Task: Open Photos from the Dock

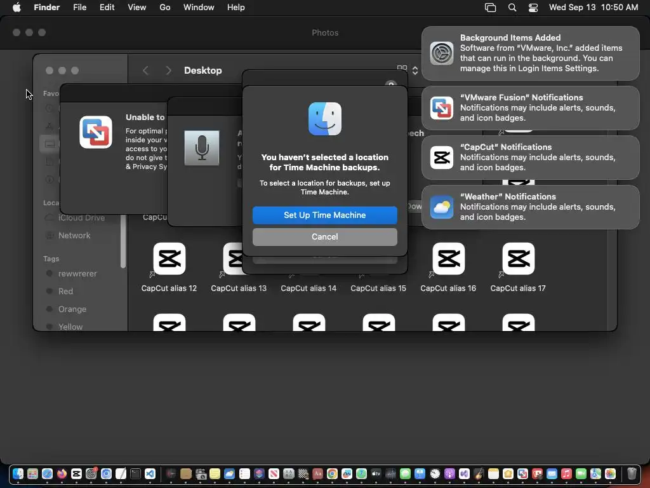Action: [610, 474]
